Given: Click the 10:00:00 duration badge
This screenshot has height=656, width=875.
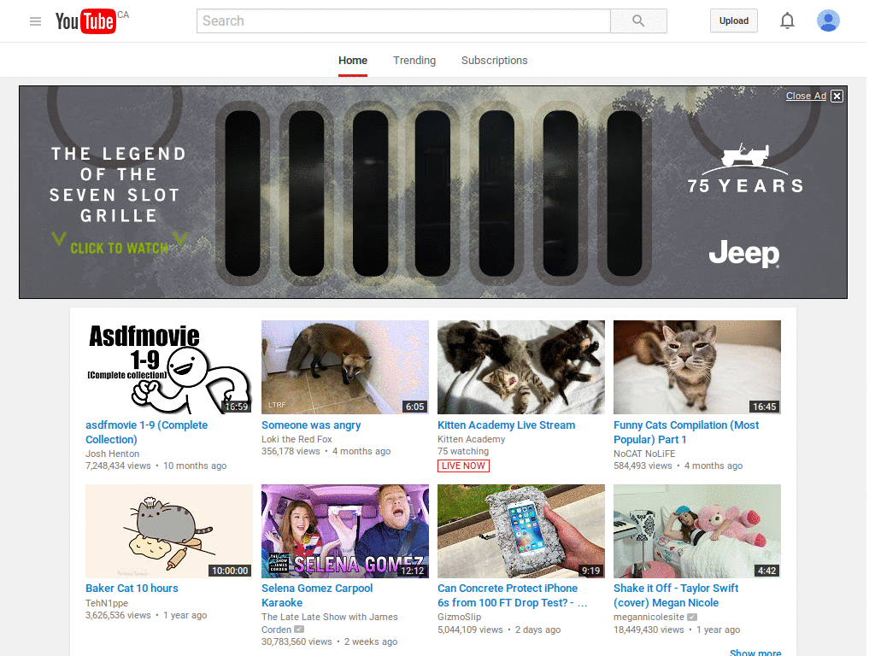Looking at the screenshot, I should pyautogui.click(x=230, y=571).
